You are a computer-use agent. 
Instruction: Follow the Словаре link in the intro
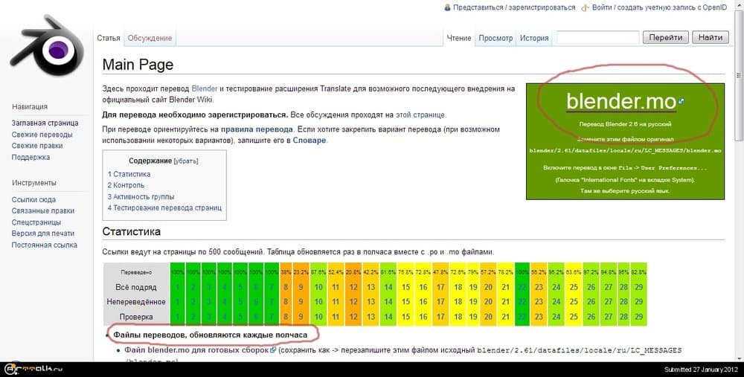(309, 141)
